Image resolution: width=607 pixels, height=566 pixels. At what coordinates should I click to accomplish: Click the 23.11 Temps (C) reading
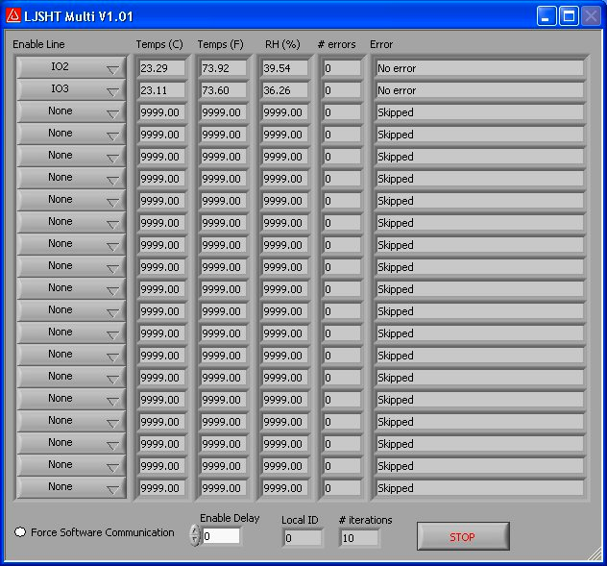click(x=161, y=90)
